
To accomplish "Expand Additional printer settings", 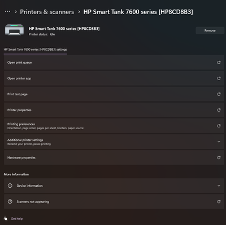I will (x=114, y=142).
